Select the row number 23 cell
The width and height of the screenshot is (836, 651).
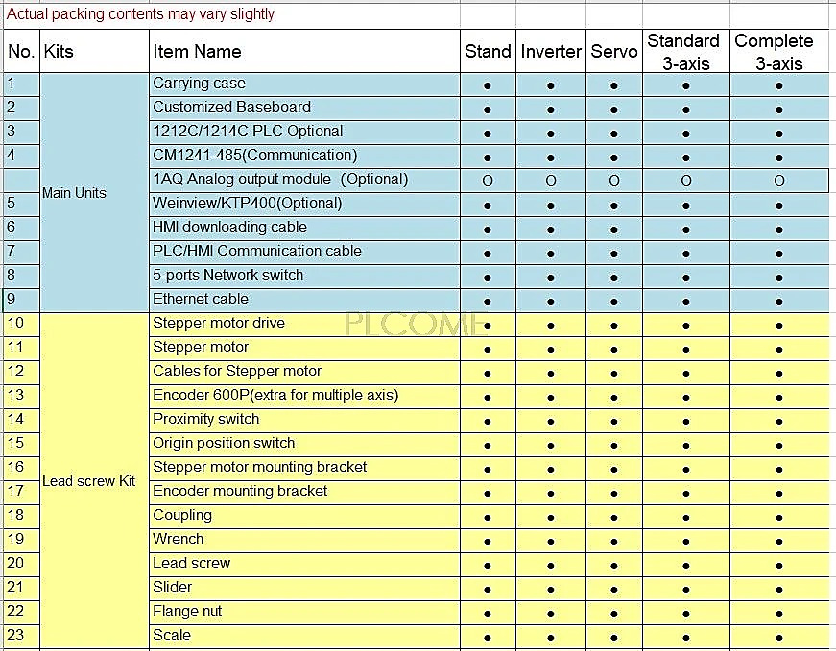[21, 636]
